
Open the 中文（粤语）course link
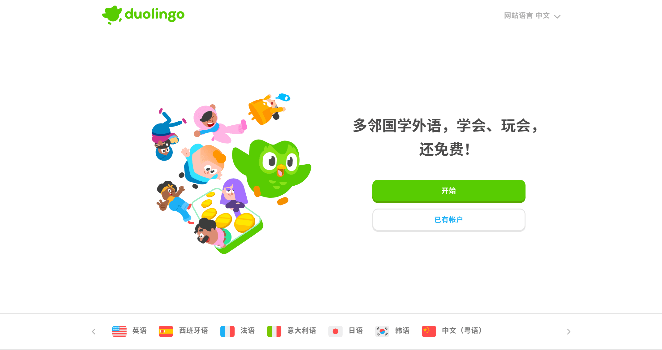[462, 331]
